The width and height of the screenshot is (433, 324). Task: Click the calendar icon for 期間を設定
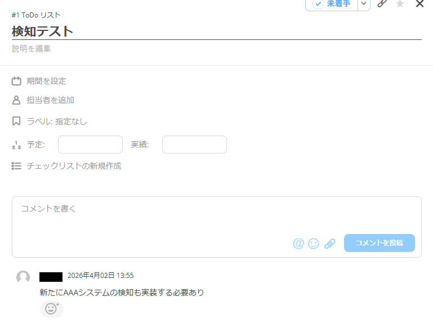pyautogui.click(x=16, y=81)
